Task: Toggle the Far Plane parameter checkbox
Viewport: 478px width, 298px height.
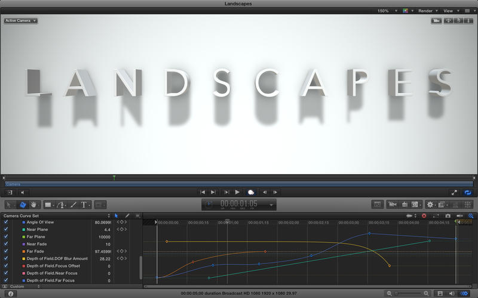Action: [x=6, y=237]
